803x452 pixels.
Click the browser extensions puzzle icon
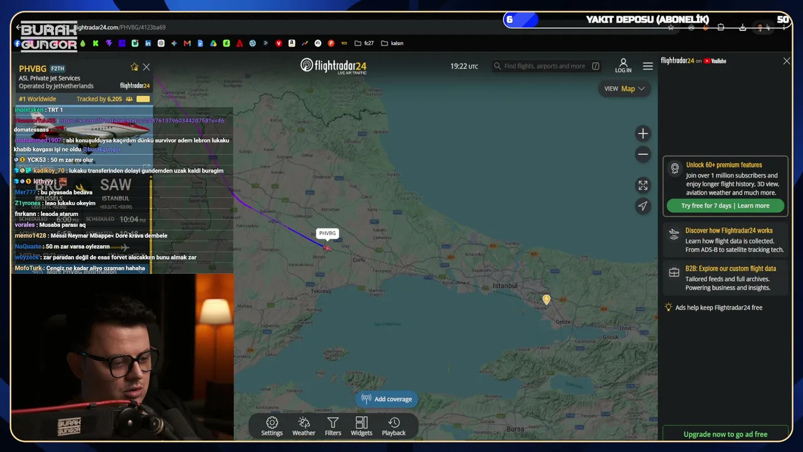click(721, 28)
